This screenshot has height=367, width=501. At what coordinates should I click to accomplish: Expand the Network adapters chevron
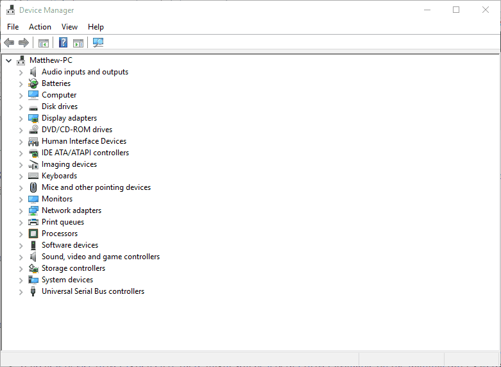pos(21,211)
